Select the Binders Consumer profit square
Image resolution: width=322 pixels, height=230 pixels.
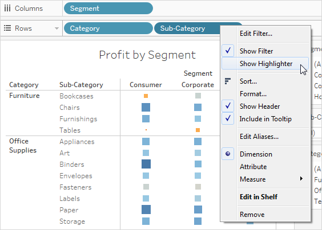(x=146, y=164)
